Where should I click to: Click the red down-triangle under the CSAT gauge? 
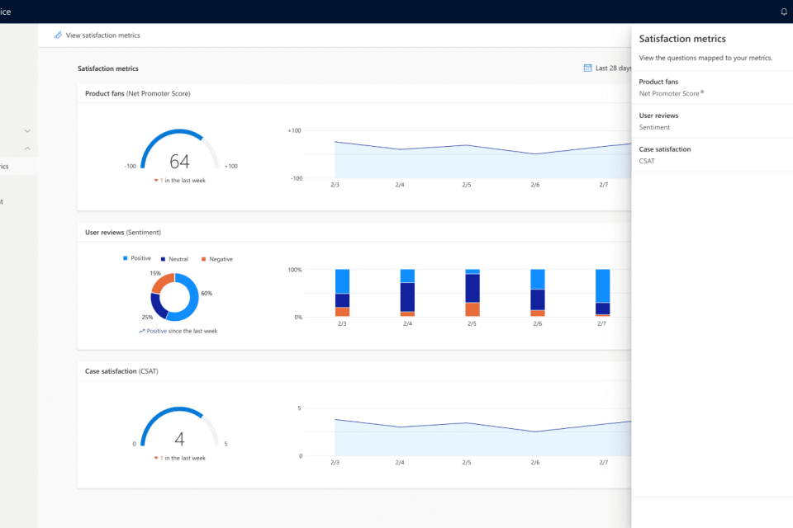155,458
